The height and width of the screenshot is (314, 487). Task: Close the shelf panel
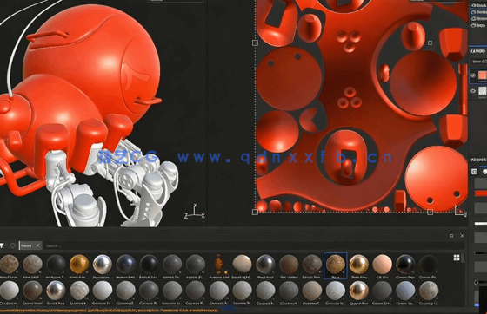click(x=462, y=236)
